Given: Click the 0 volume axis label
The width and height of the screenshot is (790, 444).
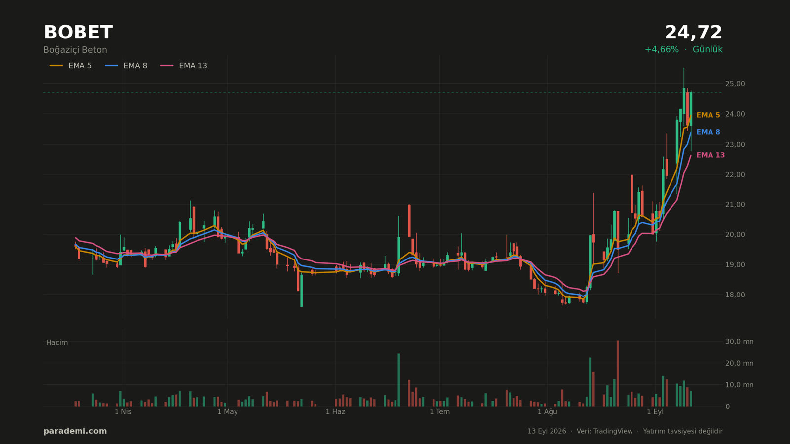Looking at the screenshot, I should 727,407.
